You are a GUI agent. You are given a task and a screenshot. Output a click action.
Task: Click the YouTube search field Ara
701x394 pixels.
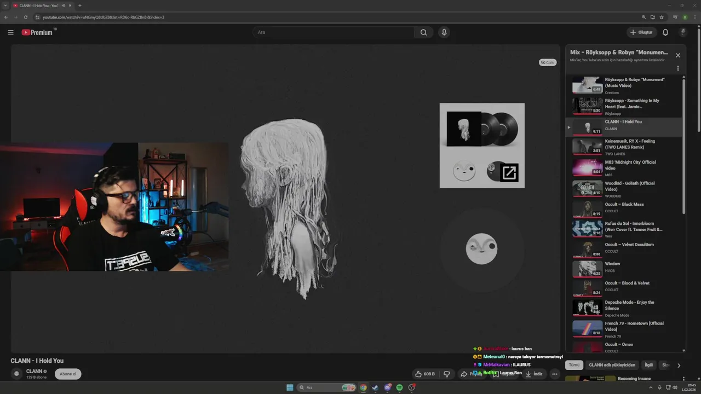pos(334,32)
